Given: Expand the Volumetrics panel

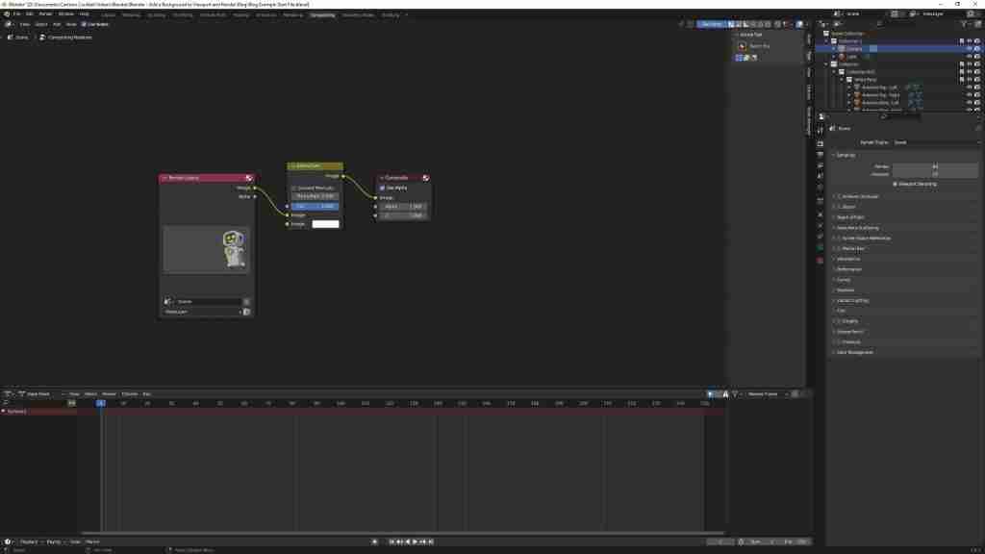Looking at the screenshot, I should coord(846,260).
